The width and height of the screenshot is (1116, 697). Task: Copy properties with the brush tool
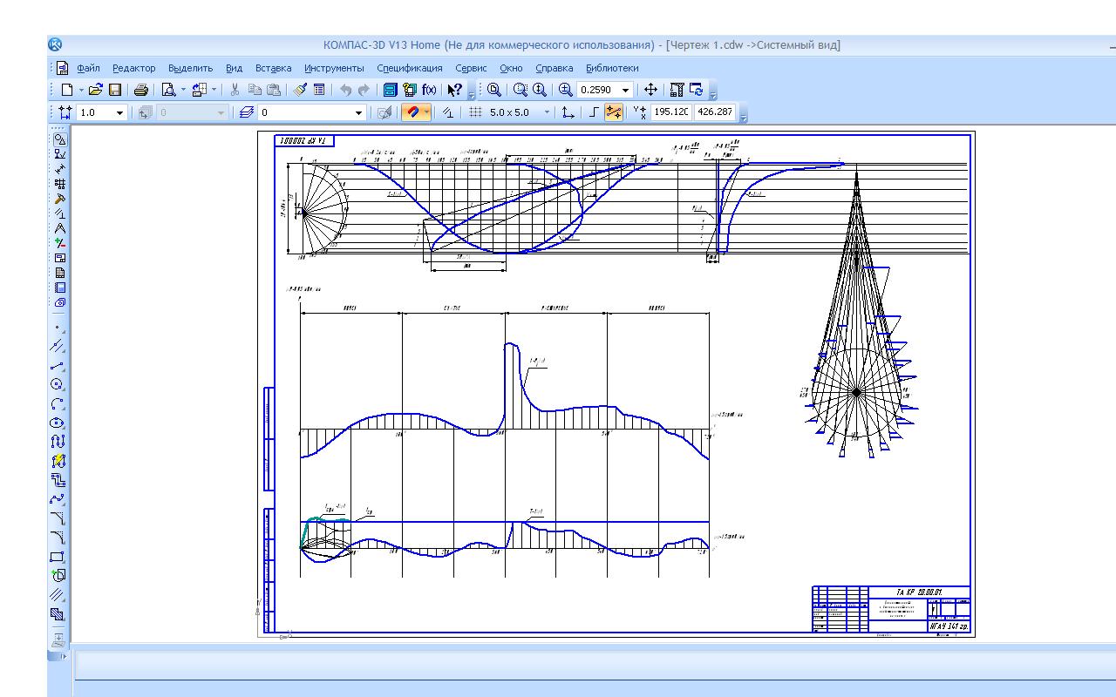300,90
